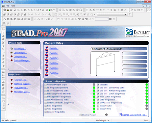
Task: Open recent file EXAMP05
Action: pyautogui.click(x=54, y=68)
